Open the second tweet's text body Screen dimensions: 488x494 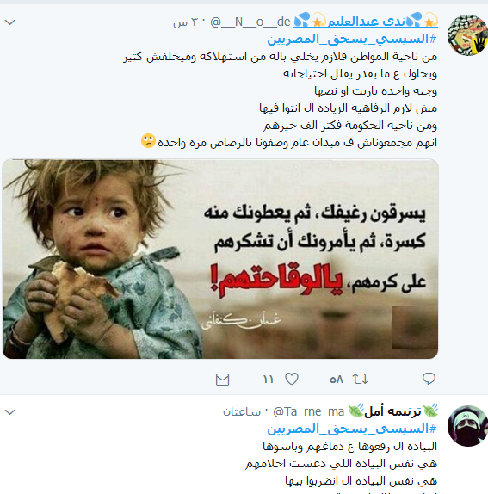[x=341, y=463]
